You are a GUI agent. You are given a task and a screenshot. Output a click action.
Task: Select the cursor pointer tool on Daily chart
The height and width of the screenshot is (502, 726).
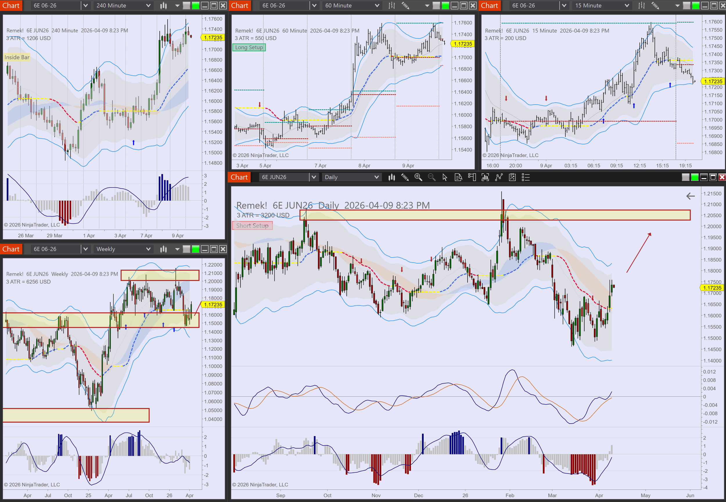click(x=445, y=177)
